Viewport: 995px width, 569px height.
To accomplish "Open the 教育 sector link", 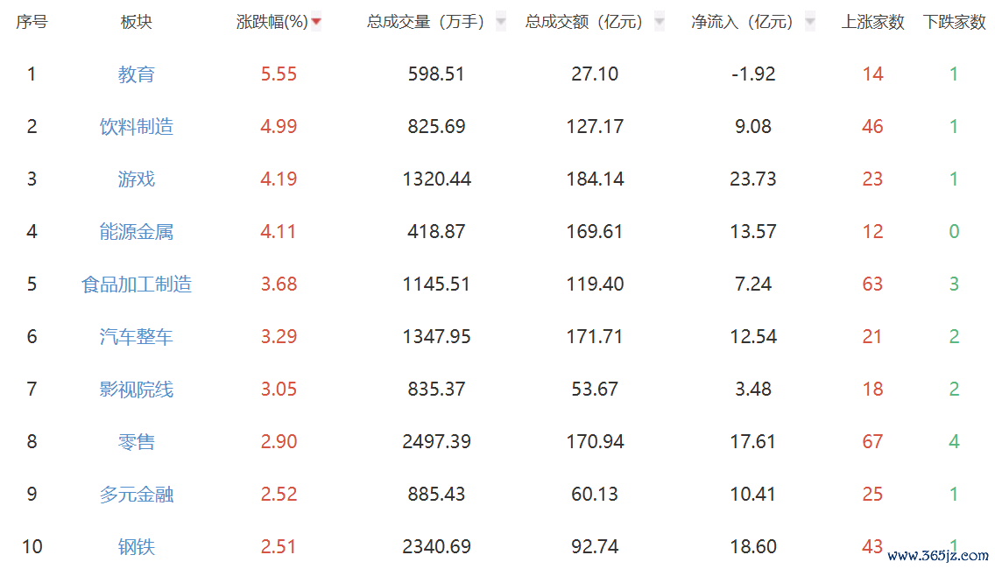I will 137,74.
